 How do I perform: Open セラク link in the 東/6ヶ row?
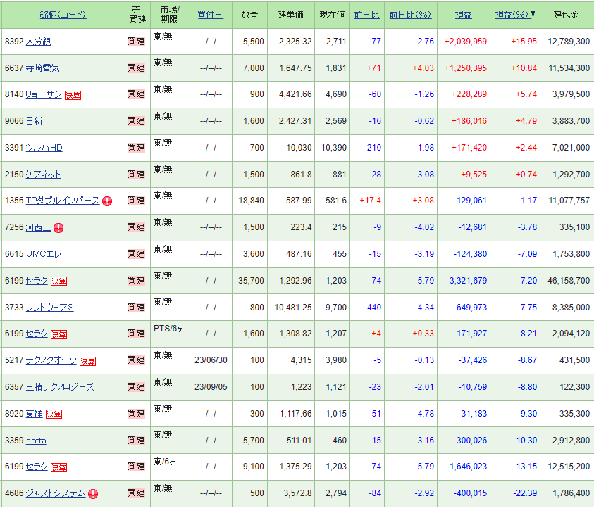(x=37, y=467)
